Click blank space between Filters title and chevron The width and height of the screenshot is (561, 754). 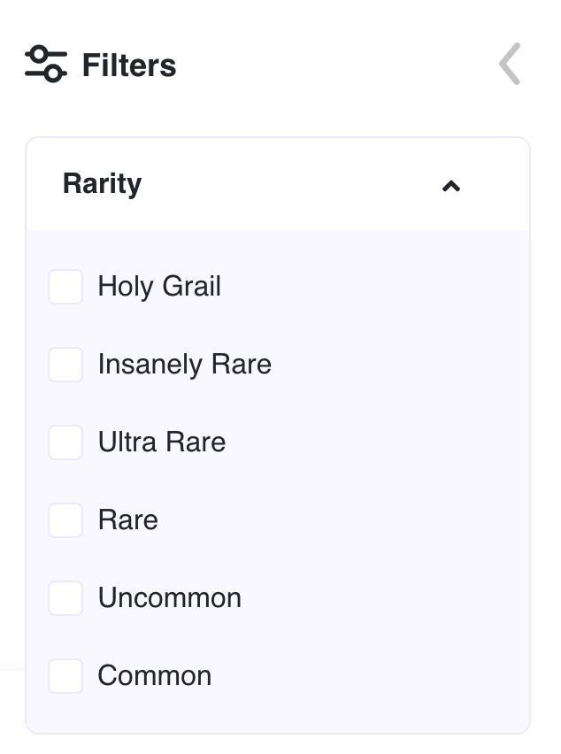tap(336, 65)
